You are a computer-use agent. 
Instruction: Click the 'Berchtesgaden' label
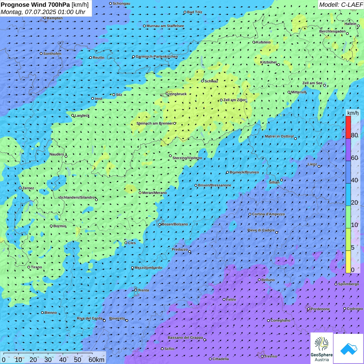click(x=333, y=31)
